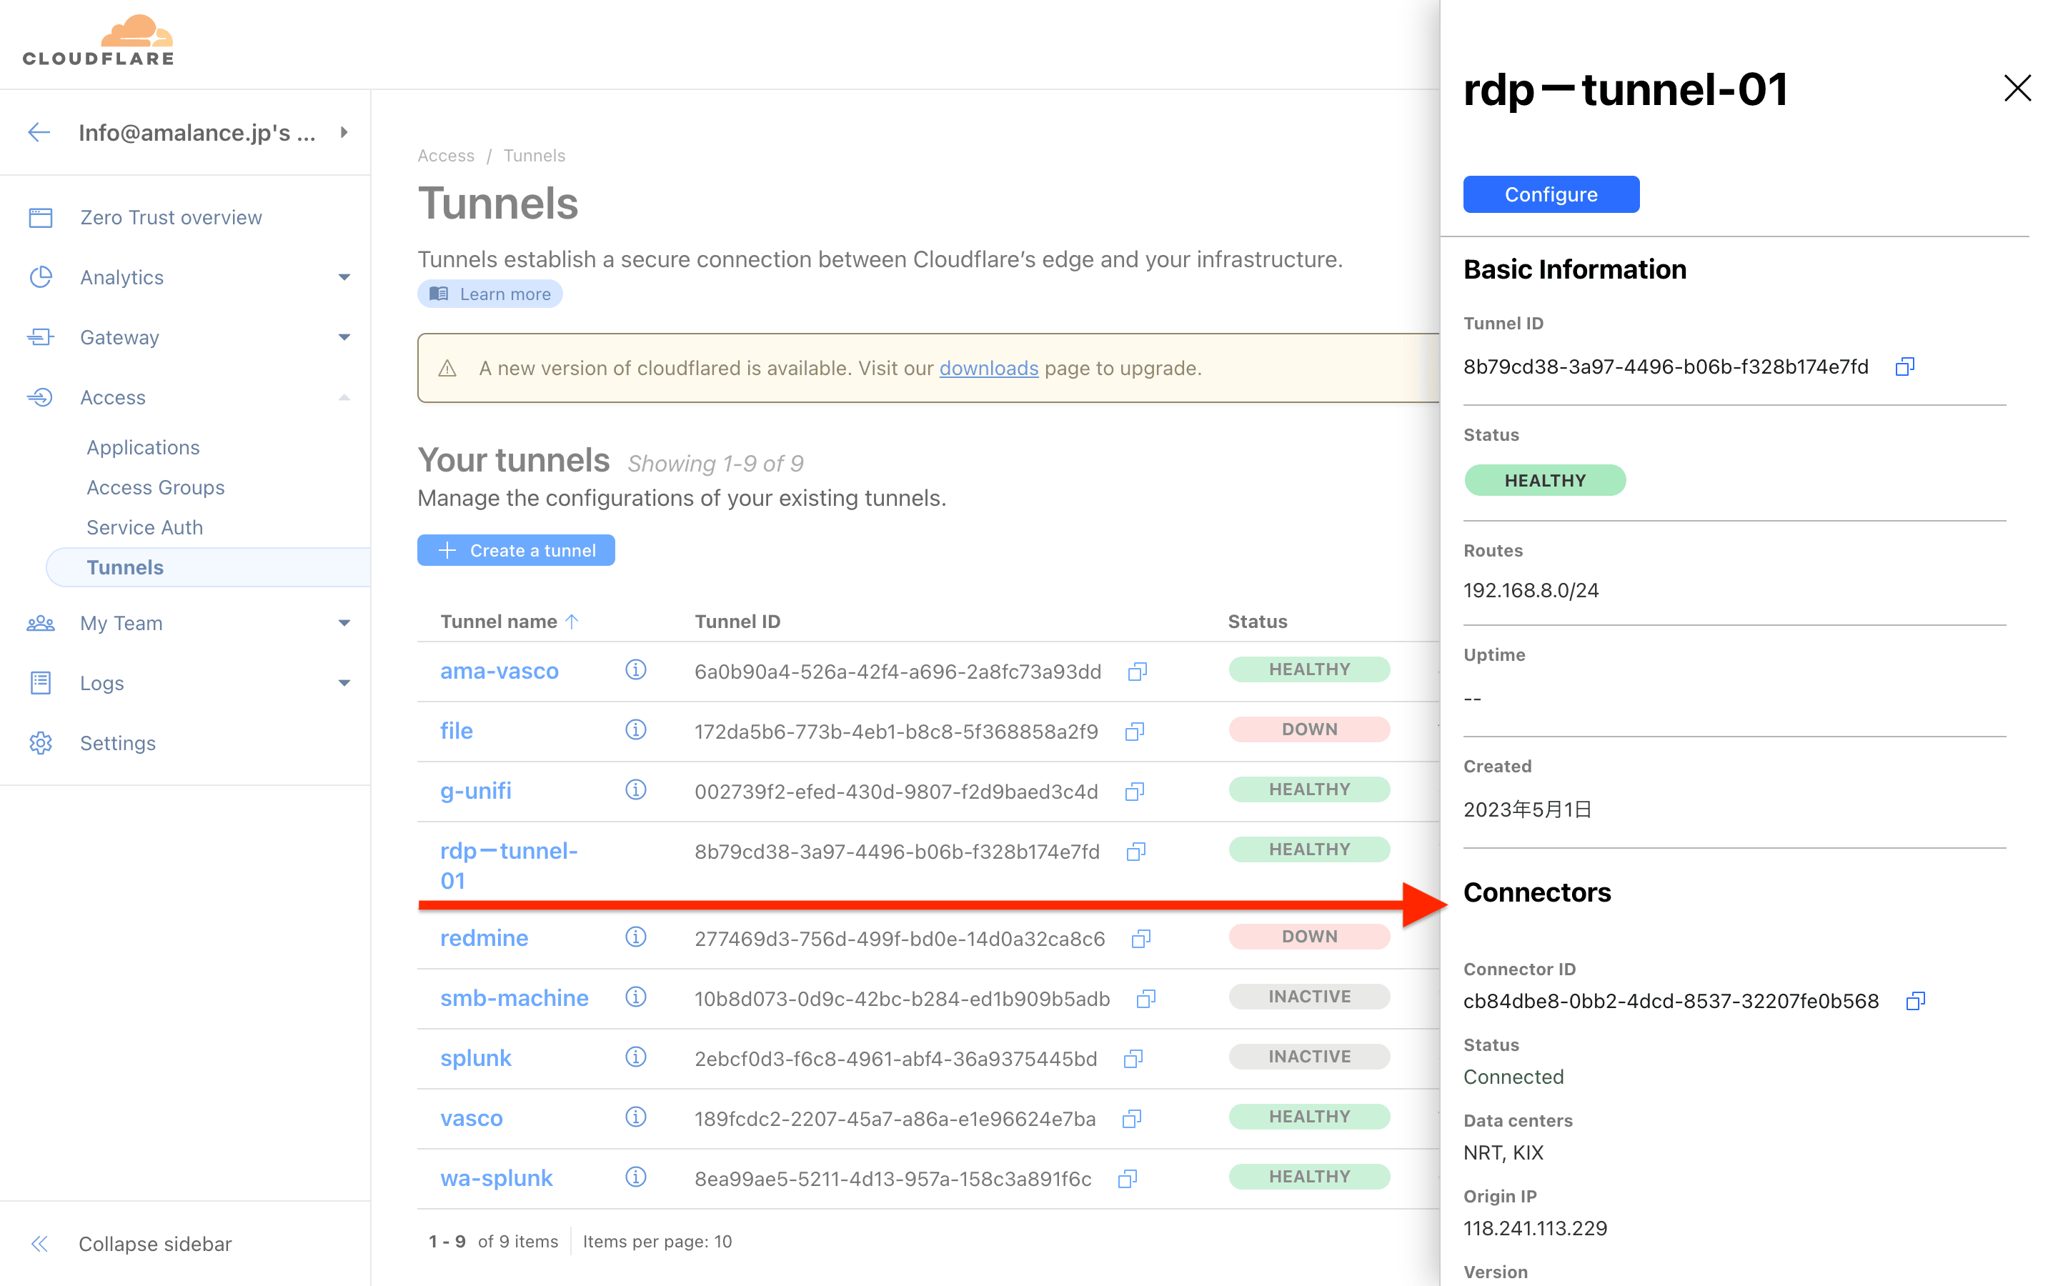Expand the Info@amalance.jp account switcher arrow
Screen dimensions: 2058x1286
tap(344, 133)
